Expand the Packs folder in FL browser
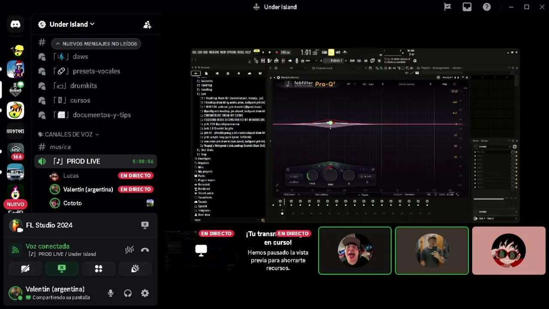The width and height of the screenshot is (549, 309). click(x=200, y=176)
